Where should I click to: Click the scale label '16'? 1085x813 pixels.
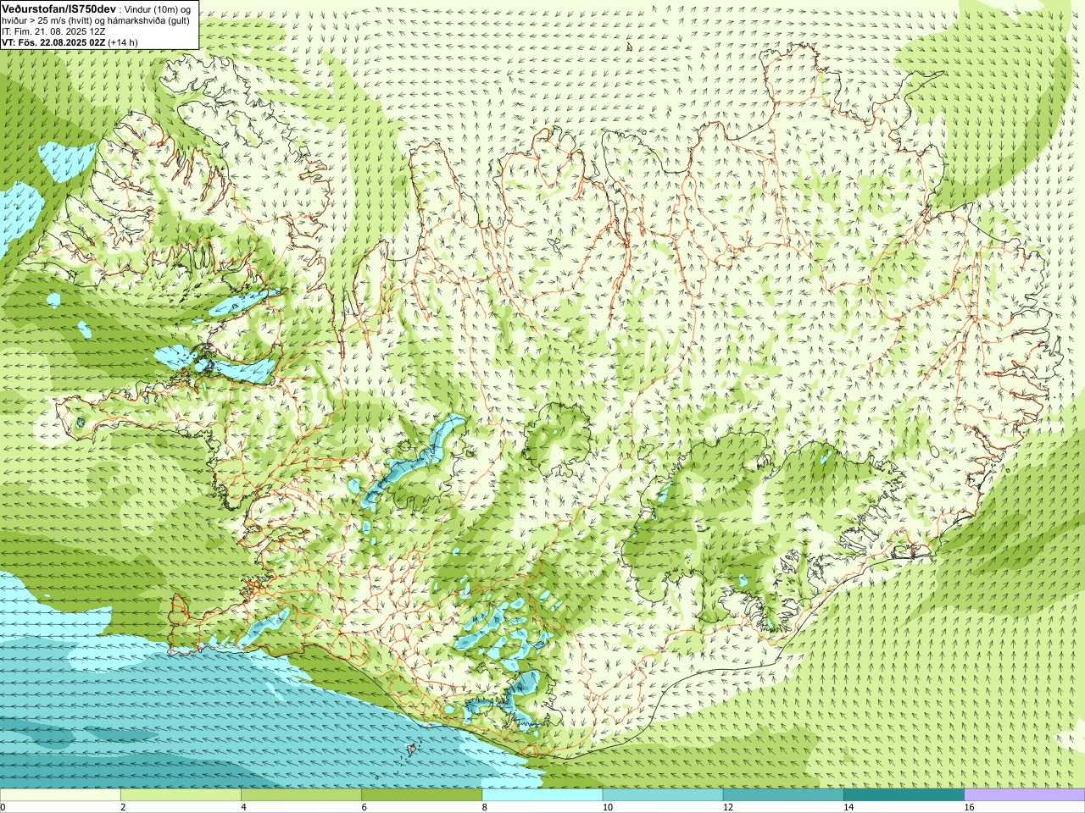click(969, 807)
